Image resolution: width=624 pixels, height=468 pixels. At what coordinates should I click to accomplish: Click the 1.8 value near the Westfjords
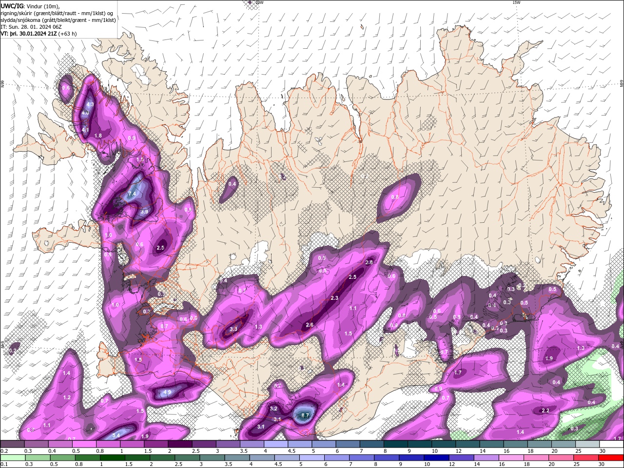(x=98, y=136)
